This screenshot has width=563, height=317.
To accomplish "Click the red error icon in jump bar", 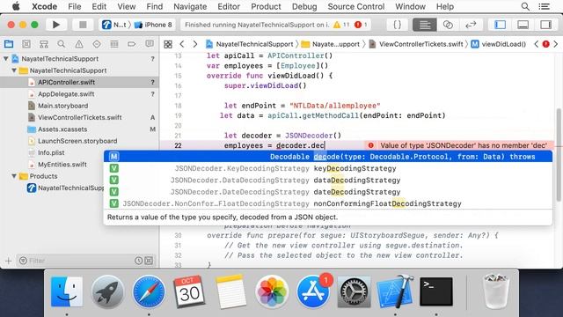I will point(546,44).
